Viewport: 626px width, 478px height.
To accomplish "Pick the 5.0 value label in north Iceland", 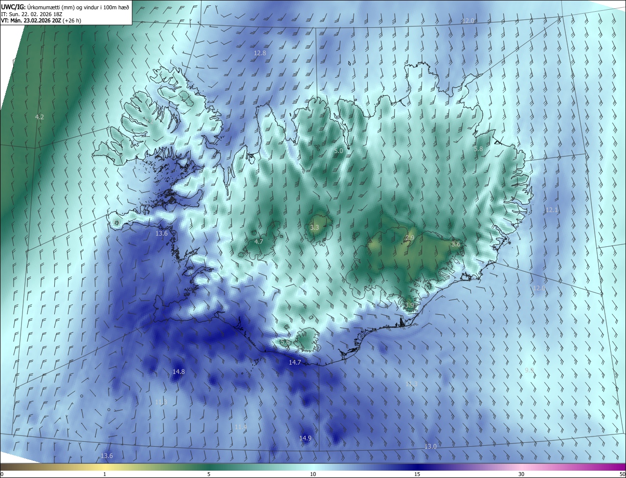I will tap(338, 151).
